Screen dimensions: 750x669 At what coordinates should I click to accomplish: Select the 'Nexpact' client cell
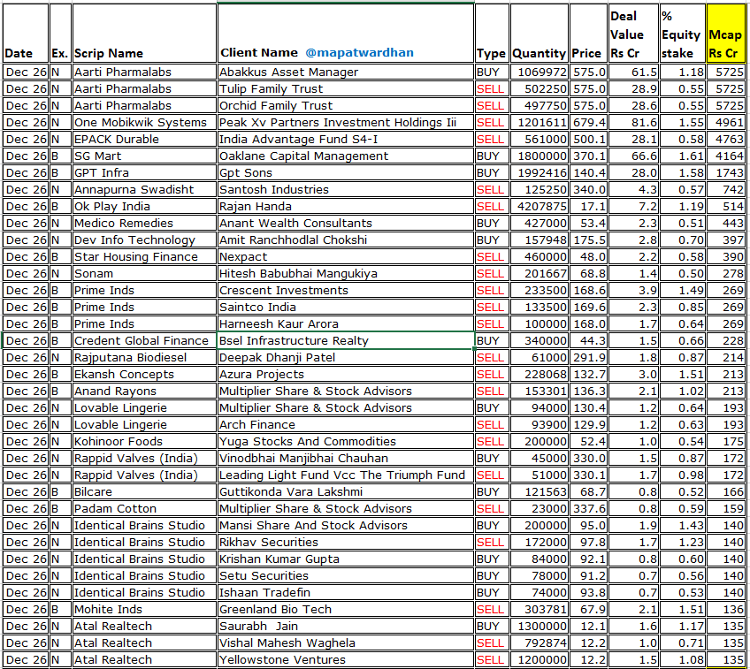(x=346, y=256)
